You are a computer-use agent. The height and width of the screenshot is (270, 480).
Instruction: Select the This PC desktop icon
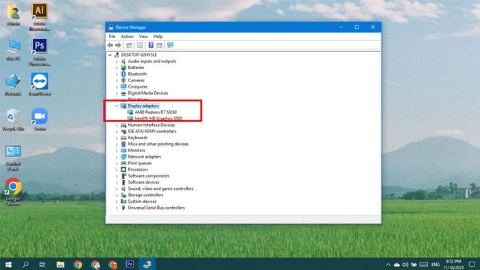[x=13, y=49]
